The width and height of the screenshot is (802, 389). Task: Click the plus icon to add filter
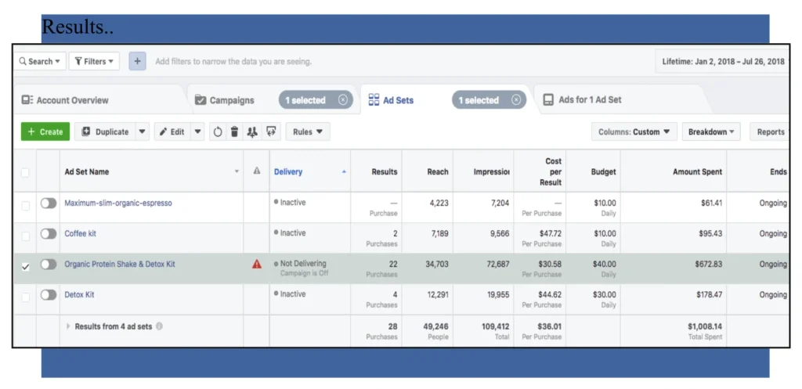tap(137, 61)
